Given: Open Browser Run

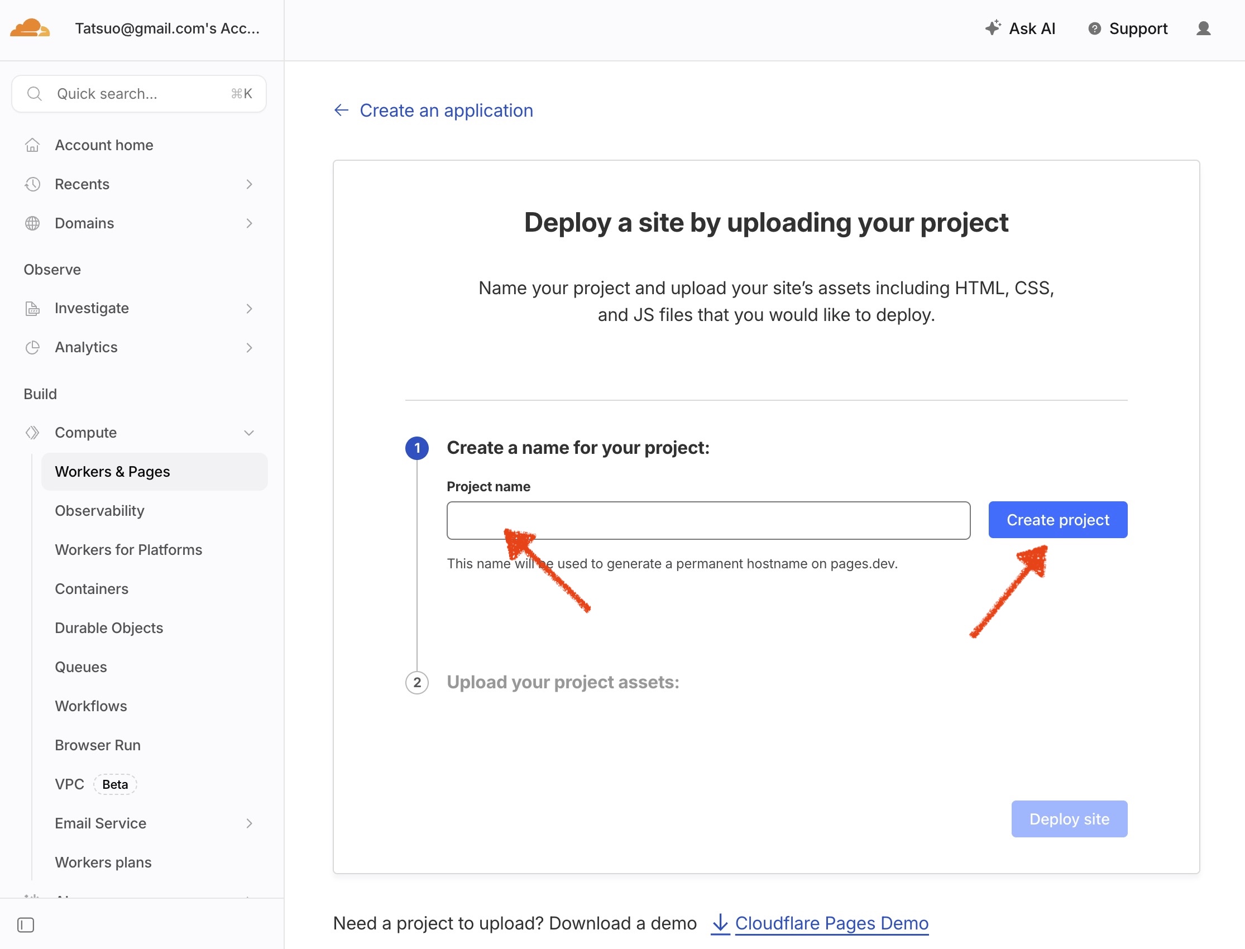Looking at the screenshot, I should point(98,745).
